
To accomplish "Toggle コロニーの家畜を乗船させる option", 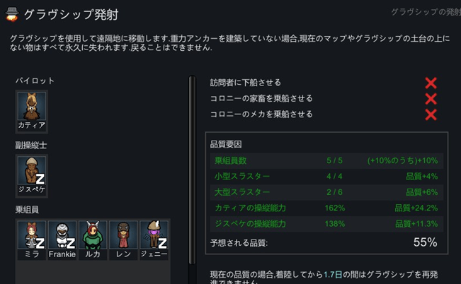I will (x=431, y=98).
